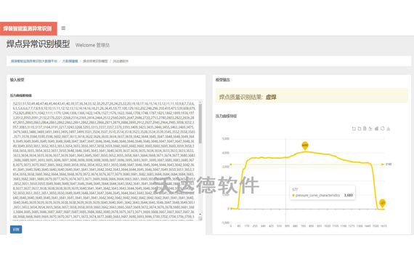The height and width of the screenshot is (262, 414).
Task: Click the 焊点质量识别结果 虚焊 result banner
Action: 312,95
